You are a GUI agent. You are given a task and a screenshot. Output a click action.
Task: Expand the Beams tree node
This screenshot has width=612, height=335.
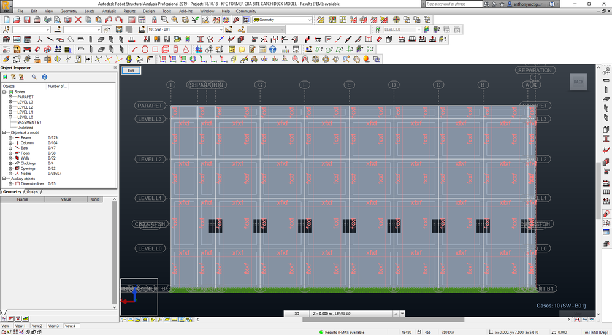[10, 138]
